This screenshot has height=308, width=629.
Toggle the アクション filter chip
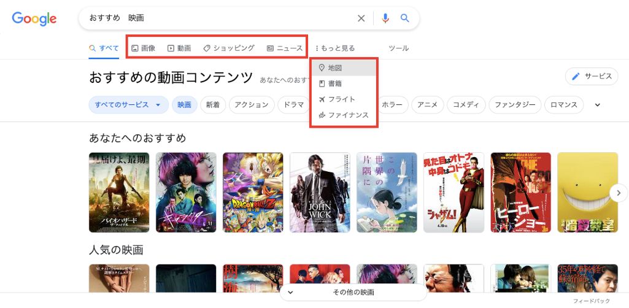click(252, 105)
